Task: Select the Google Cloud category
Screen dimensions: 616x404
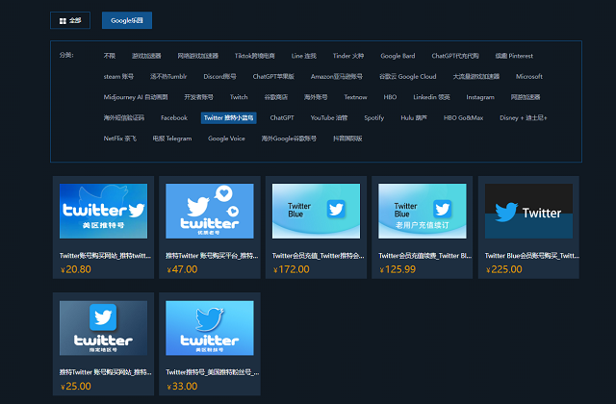Action: coord(408,77)
